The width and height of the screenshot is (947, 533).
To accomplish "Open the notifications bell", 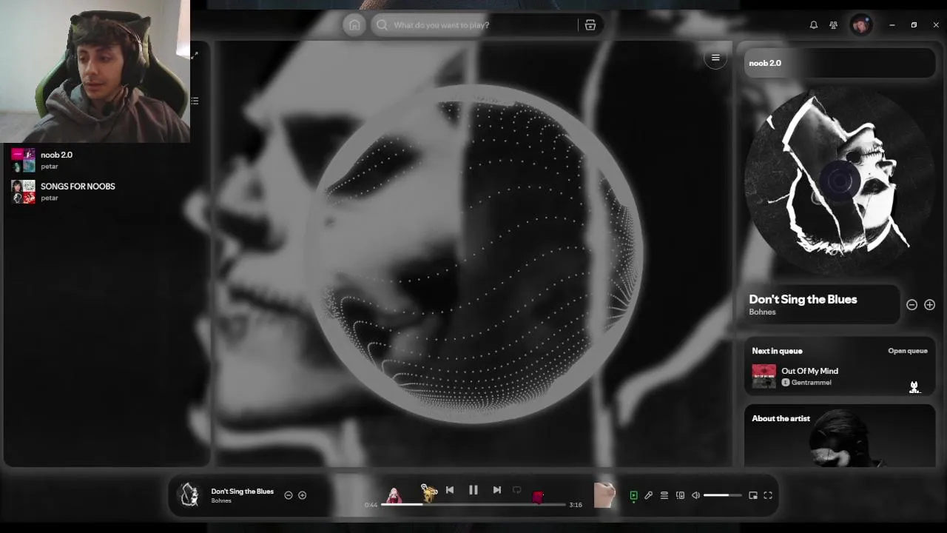I will [814, 24].
